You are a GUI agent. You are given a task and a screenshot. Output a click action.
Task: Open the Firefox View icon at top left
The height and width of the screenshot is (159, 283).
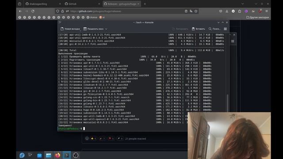click(19, 4)
